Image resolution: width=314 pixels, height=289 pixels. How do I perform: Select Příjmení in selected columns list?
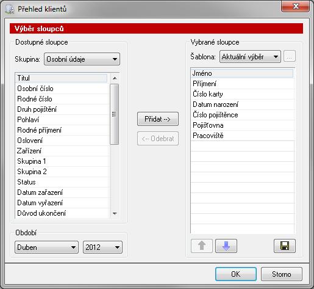[x=242, y=84]
